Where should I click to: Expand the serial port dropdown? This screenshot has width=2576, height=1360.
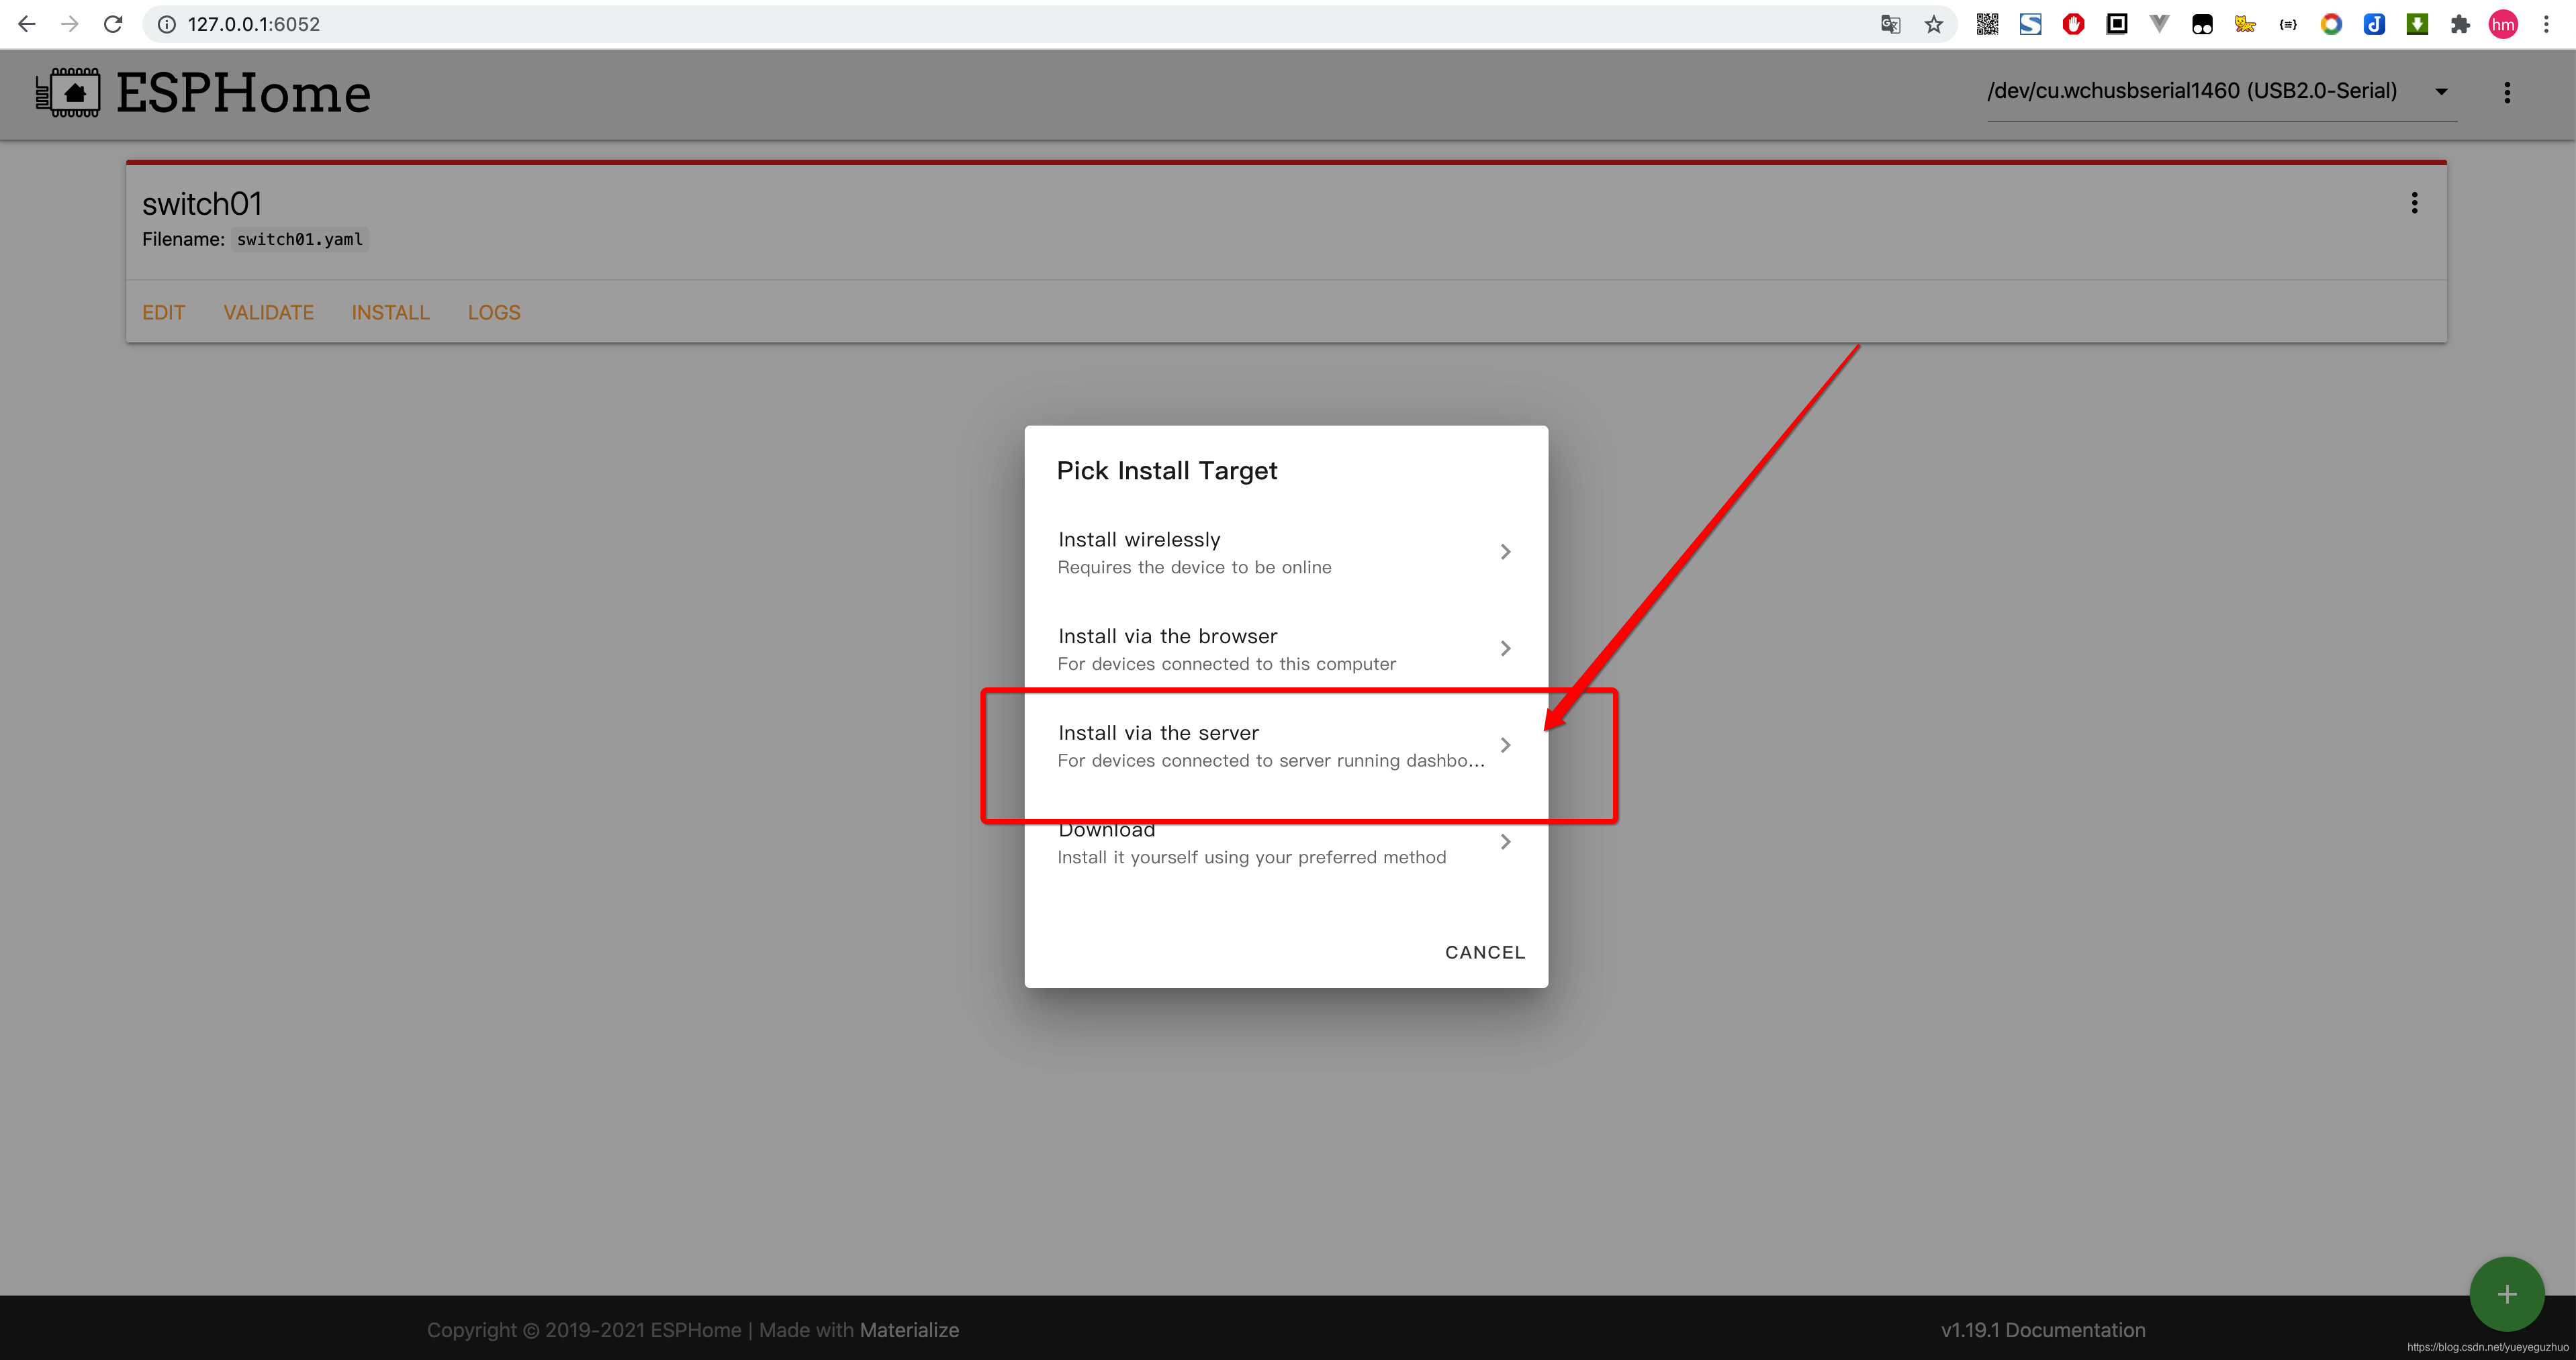pyautogui.click(x=2441, y=92)
